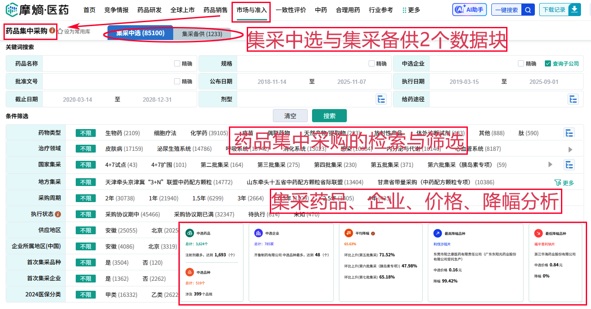
Task: Expand more options for 治疗领域 row
Action: (571, 149)
